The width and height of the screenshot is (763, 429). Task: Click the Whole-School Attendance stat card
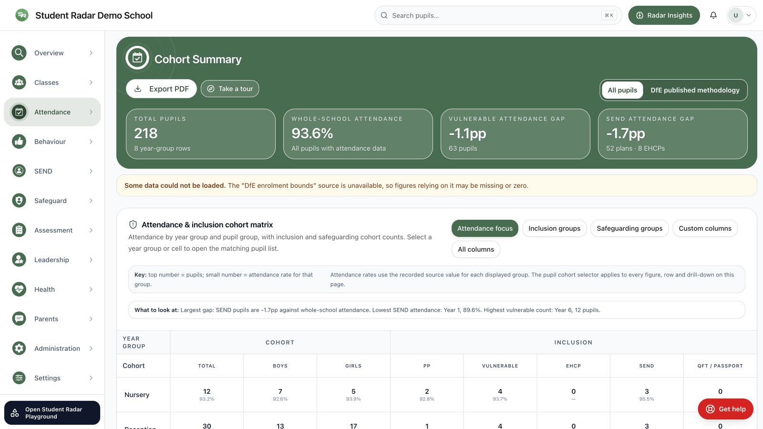click(358, 134)
